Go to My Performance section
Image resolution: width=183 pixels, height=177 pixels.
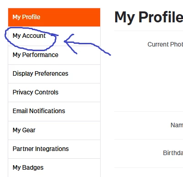click(x=54, y=55)
